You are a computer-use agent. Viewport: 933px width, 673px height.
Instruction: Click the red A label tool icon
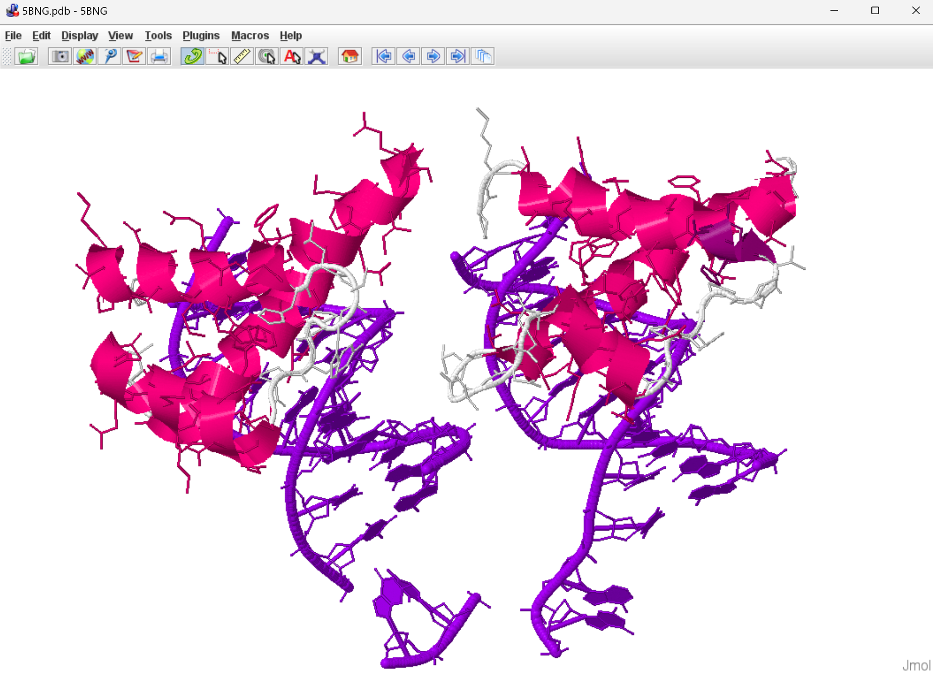pos(292,56)
